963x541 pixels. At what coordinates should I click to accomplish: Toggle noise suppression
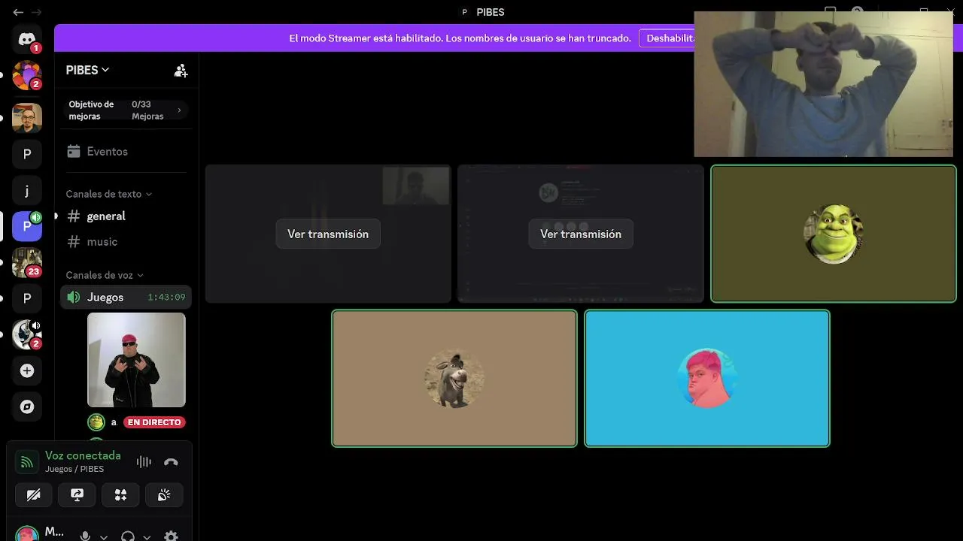(144, 462)
